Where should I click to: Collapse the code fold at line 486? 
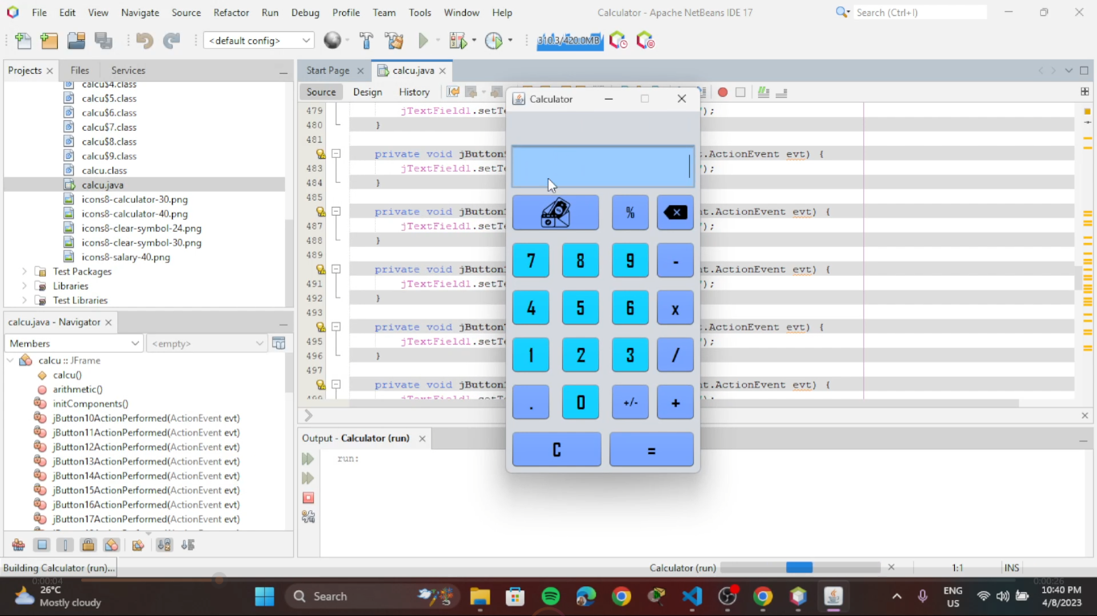point(336,211)
